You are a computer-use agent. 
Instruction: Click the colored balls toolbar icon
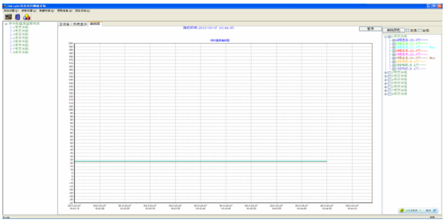click(26, 17)
